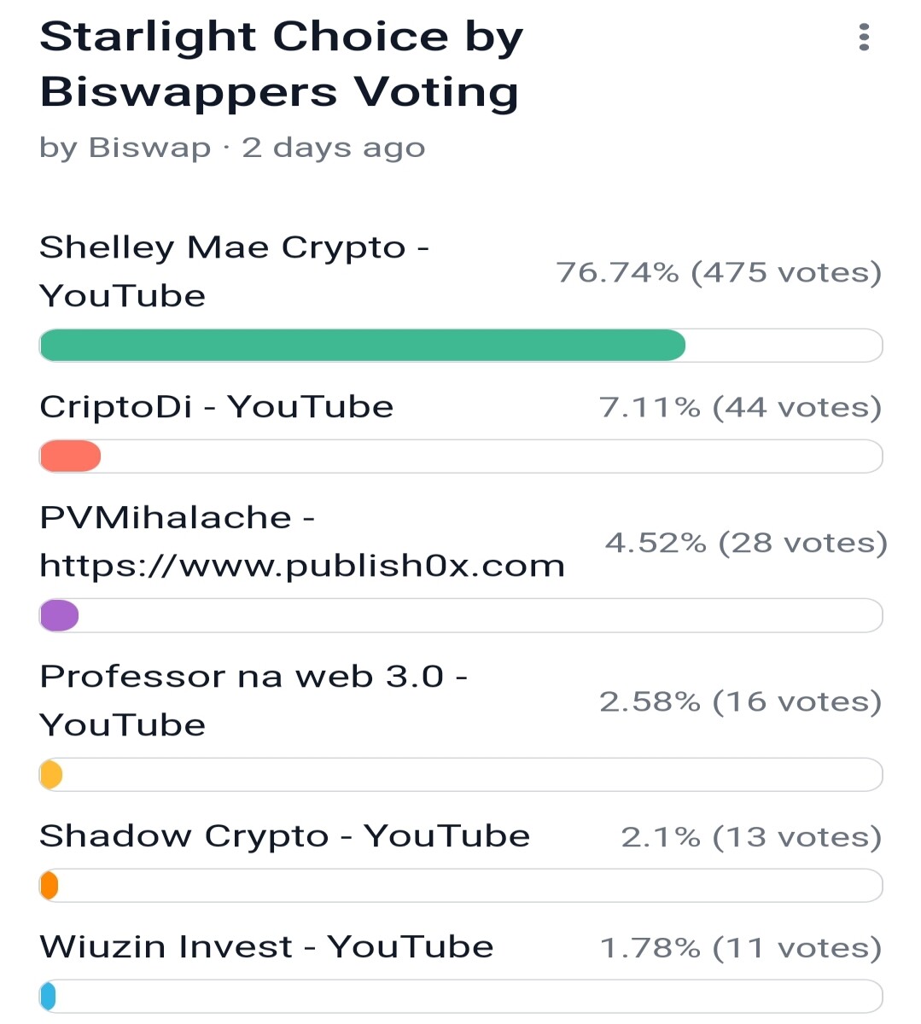
Task: Click the 7.11% (44 votes) result
Action: pos(741,407)
